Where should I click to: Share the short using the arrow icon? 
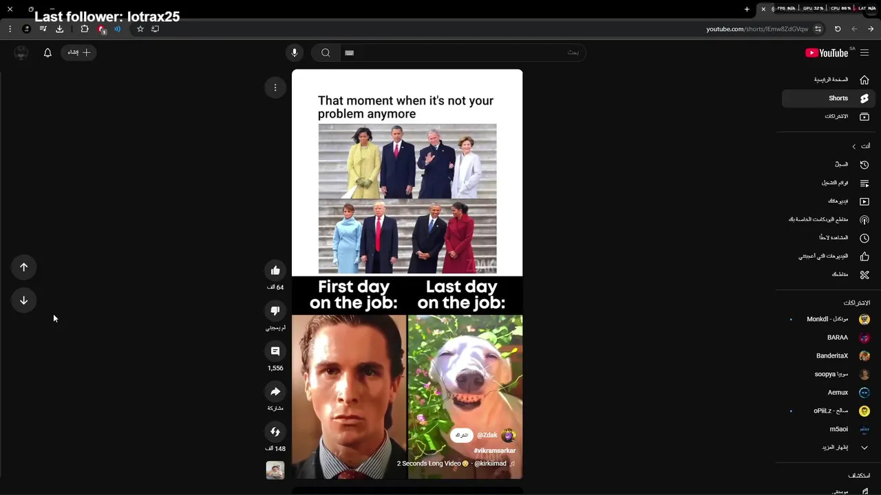click(x=275, y=391)
